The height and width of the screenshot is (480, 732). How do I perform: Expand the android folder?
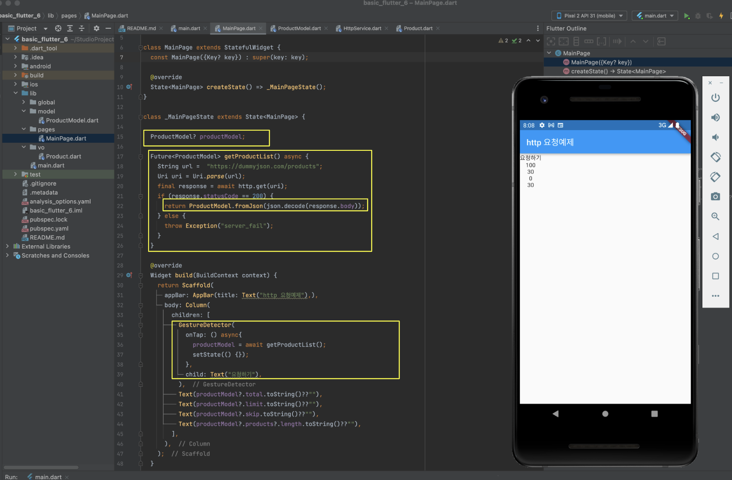tap(15, 66)
